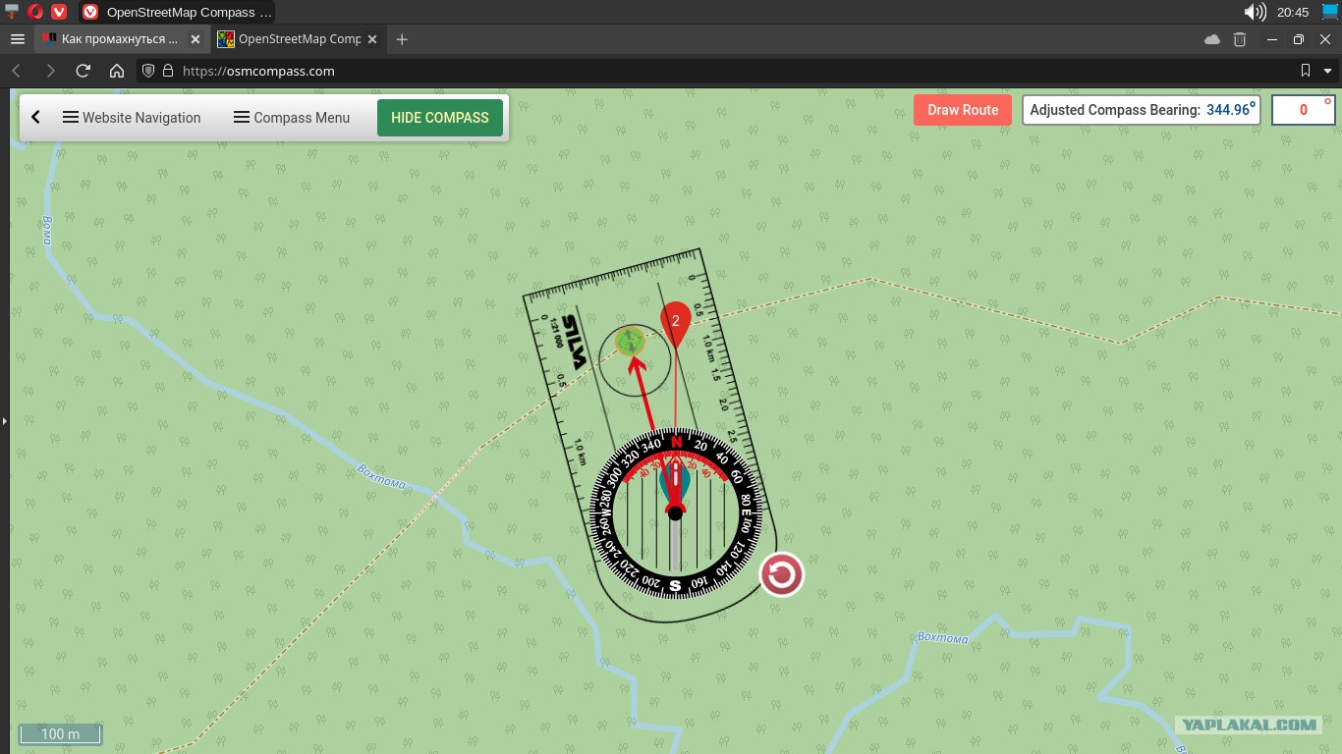Open the Website Navigation menu
Image resolution: width=1342 pixels, height=754 pixels.
click(x=132, y=117)
